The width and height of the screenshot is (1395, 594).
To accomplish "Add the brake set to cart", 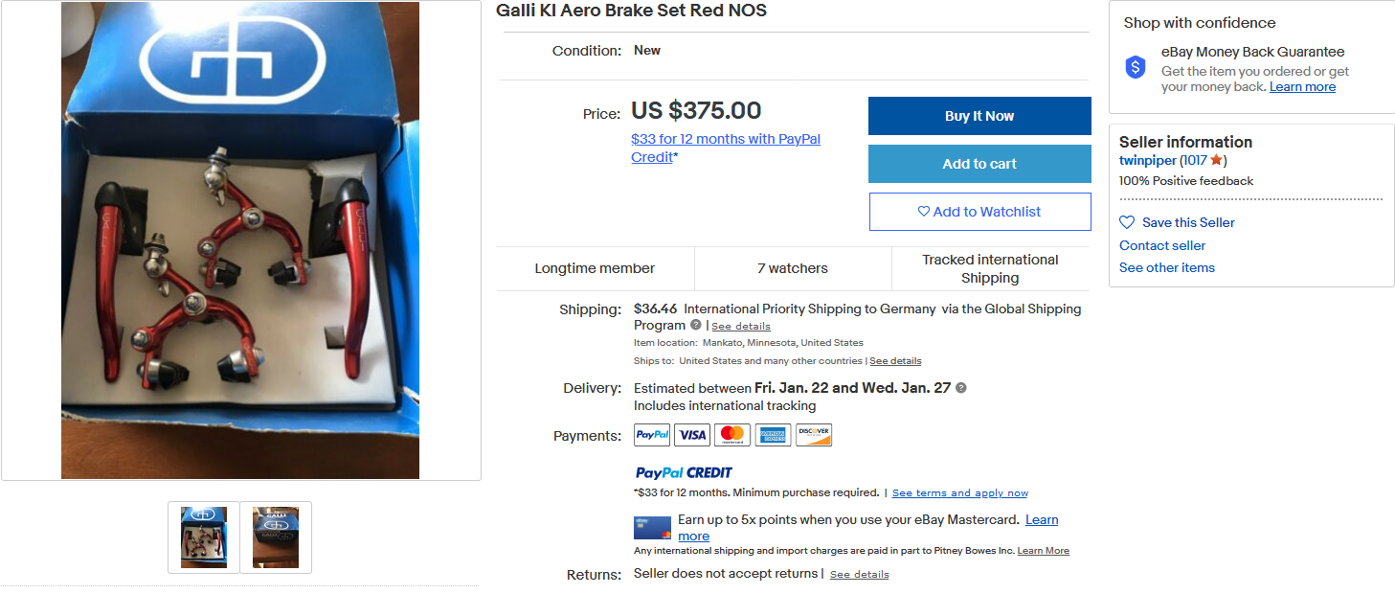I will tap(979, 164).
